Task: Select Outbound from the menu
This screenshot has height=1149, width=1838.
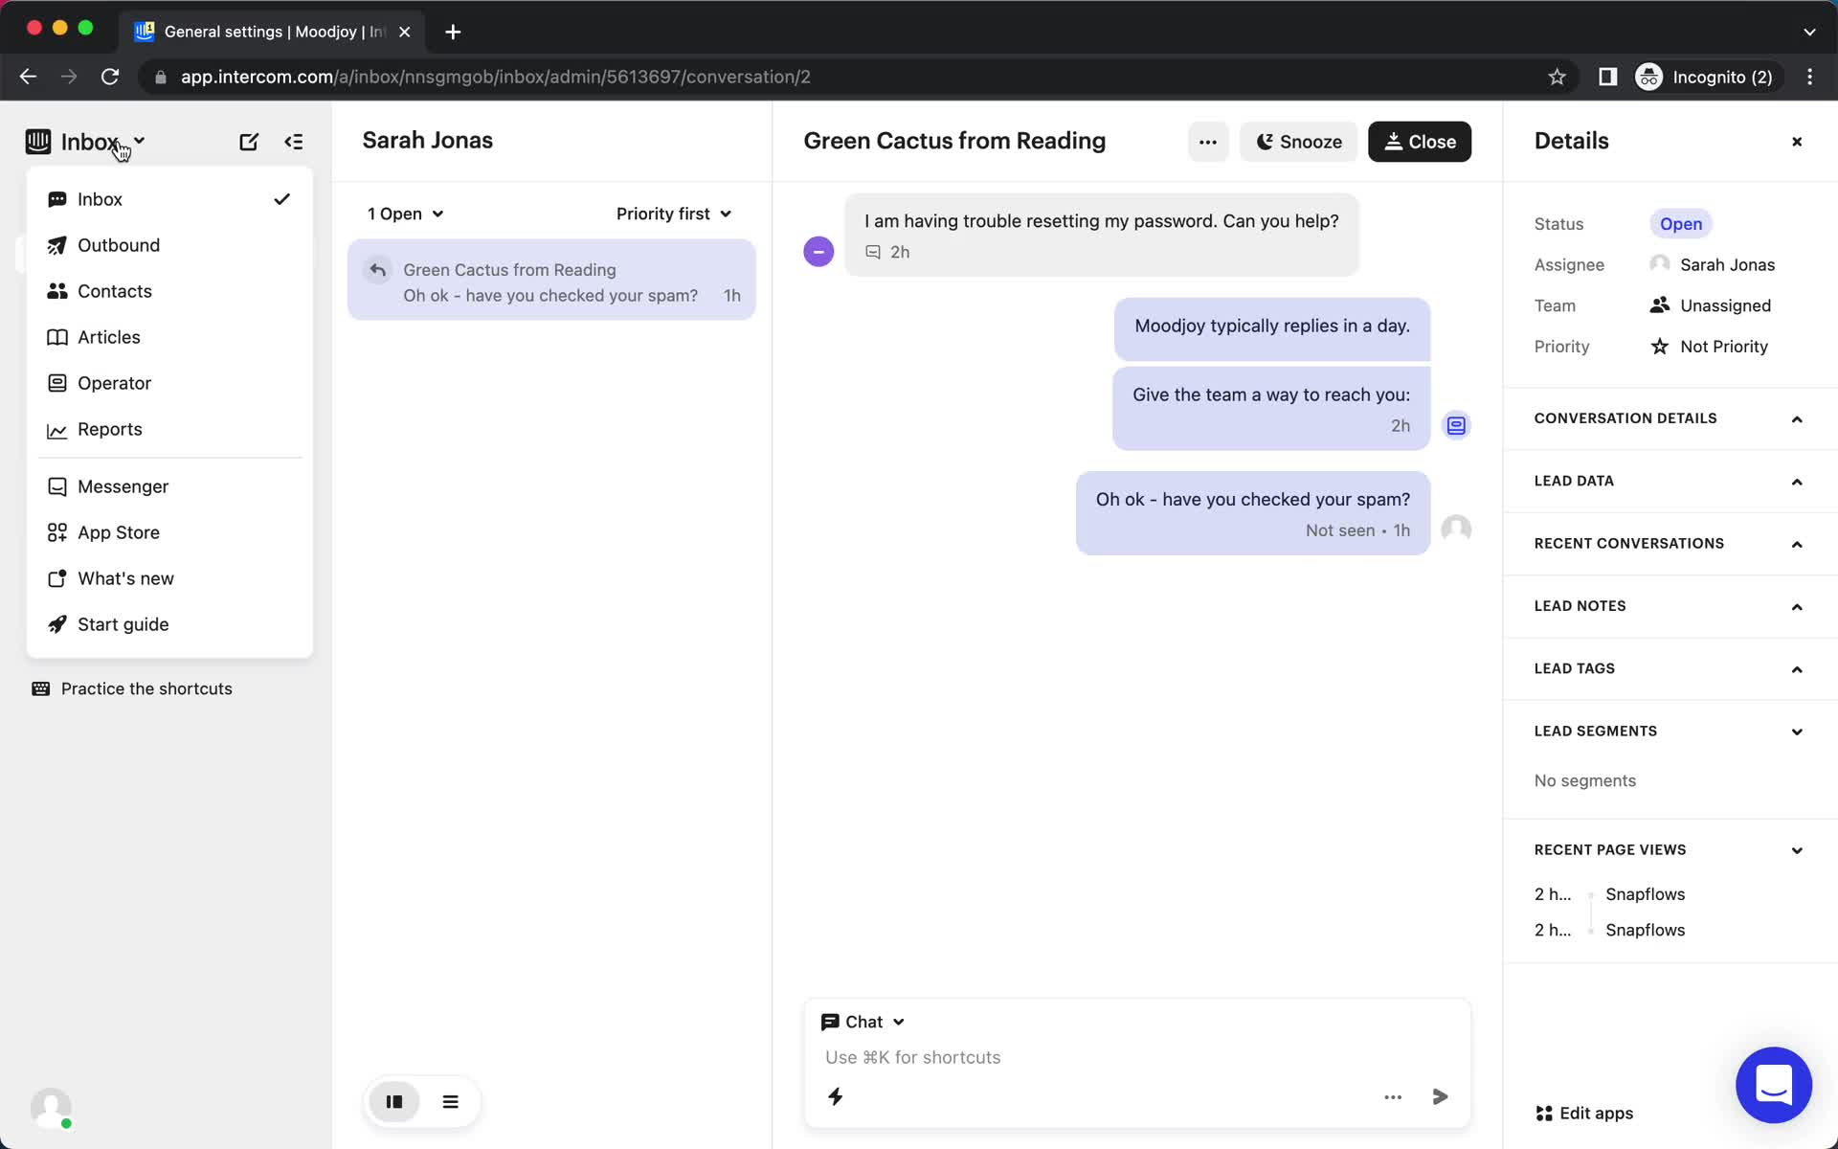Action: (119, 245)
